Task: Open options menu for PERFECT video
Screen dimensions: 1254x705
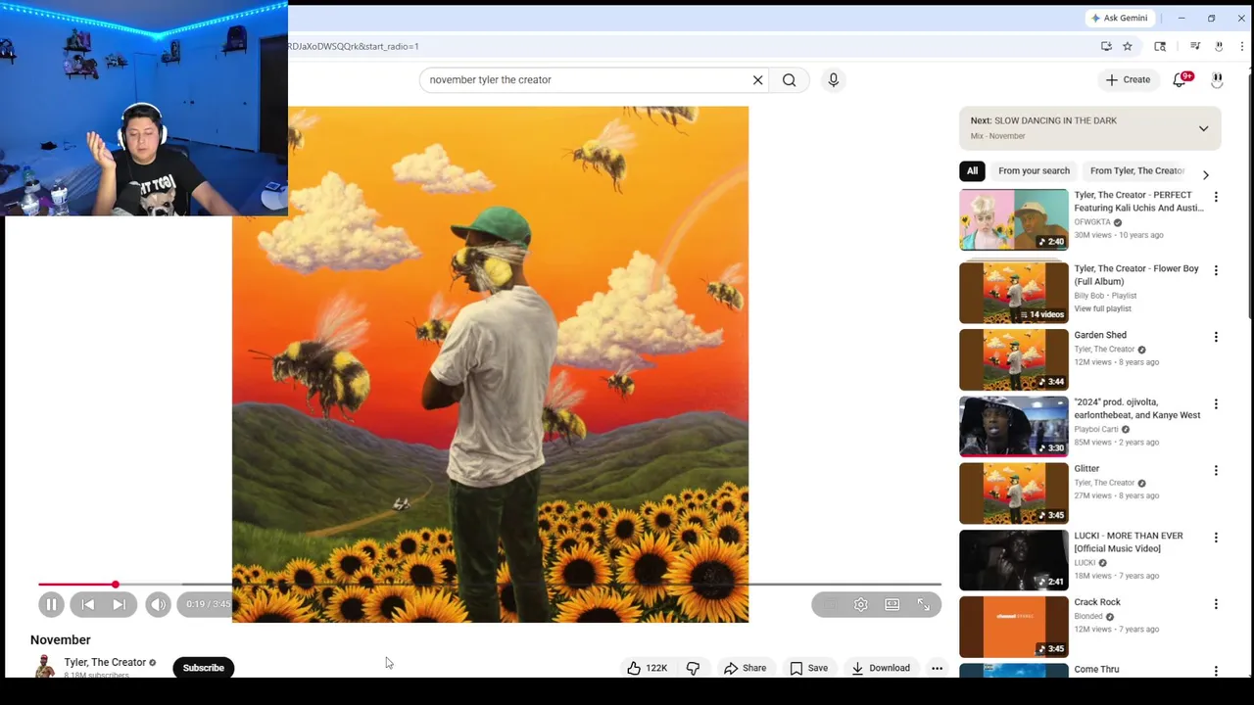Action: point(1216,197)
